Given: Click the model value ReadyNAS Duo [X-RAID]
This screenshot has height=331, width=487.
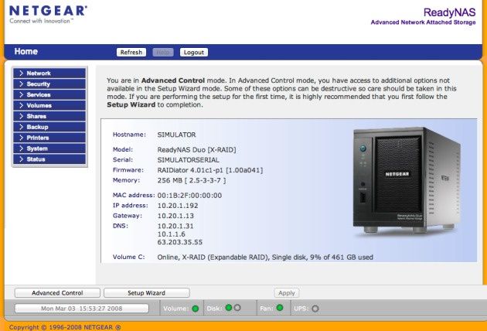Looking at the screenshot, I should (196, 150).
